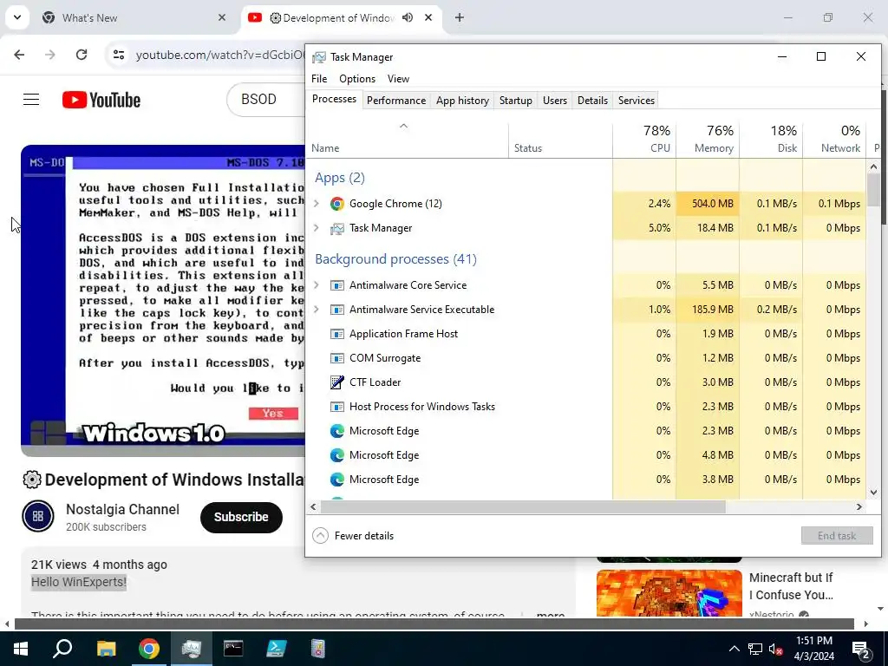Select the CTF Loader icon
888x666 pixels.
coord(337,382)
